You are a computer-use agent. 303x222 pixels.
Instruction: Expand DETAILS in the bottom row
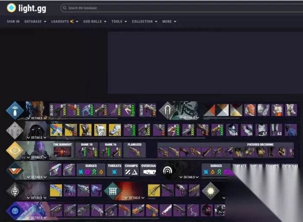37,218
